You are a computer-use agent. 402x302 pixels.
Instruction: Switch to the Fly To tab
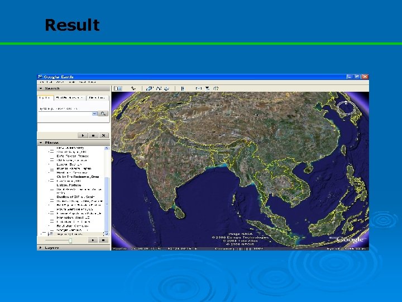45,98
